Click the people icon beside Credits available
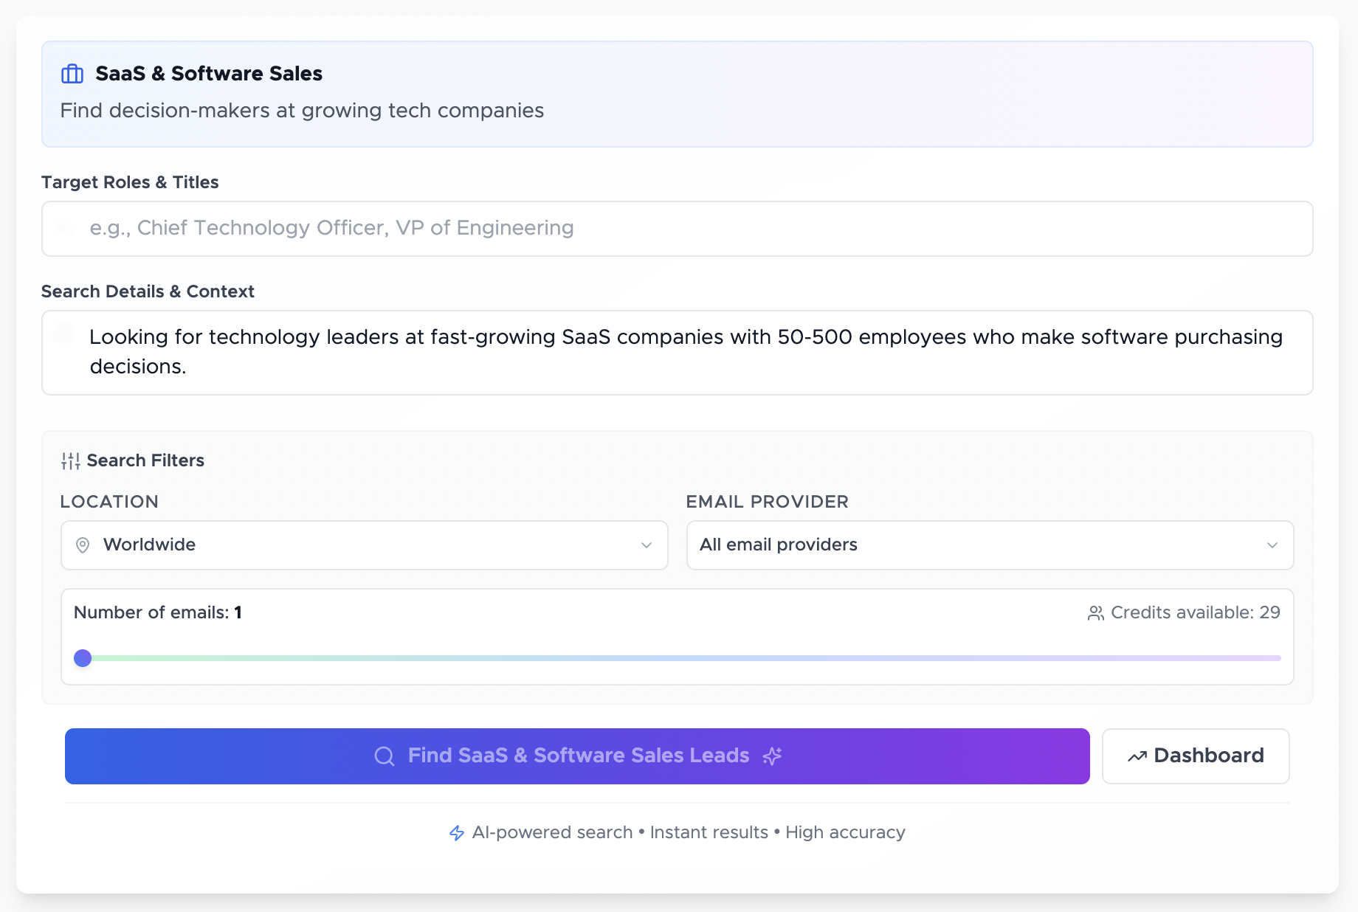Image resolution: width=1358 pixels, height=912 pixels. point(1095,613)
